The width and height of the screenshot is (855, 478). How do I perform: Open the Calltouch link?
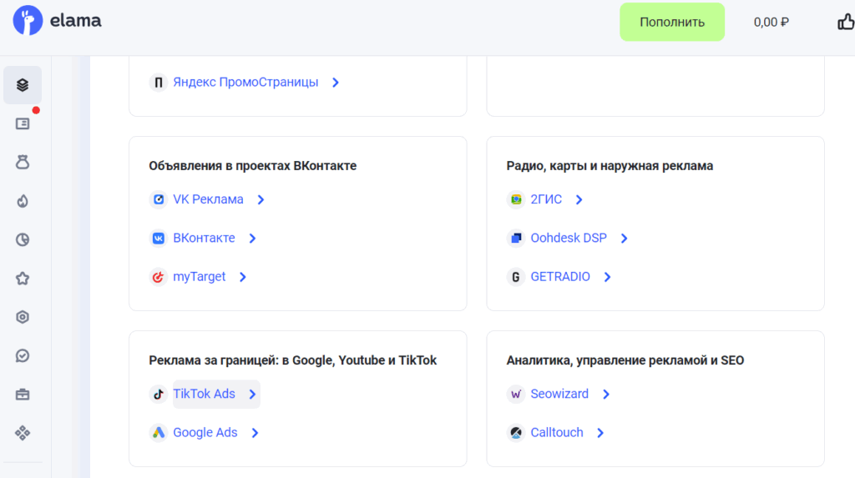click(x=557, y=433)
